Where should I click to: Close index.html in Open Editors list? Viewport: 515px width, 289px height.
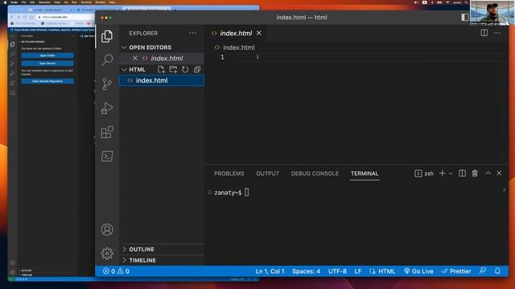(x=135, y=58)
